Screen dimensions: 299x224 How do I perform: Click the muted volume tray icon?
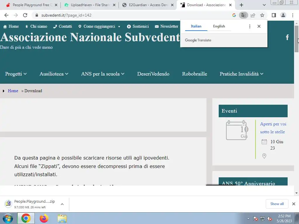[270, 219]
